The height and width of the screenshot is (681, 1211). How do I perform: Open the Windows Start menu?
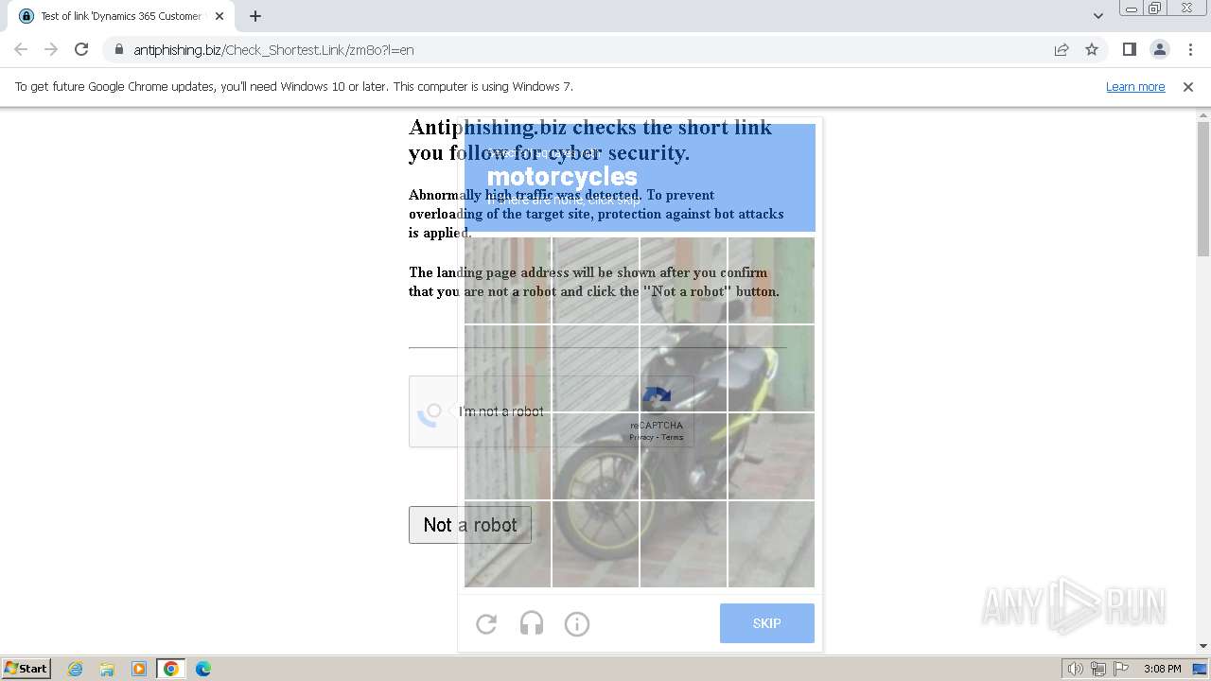pos(26,669)
